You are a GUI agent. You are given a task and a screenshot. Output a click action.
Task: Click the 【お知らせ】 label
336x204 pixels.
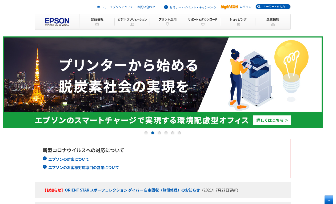point(54,190)
